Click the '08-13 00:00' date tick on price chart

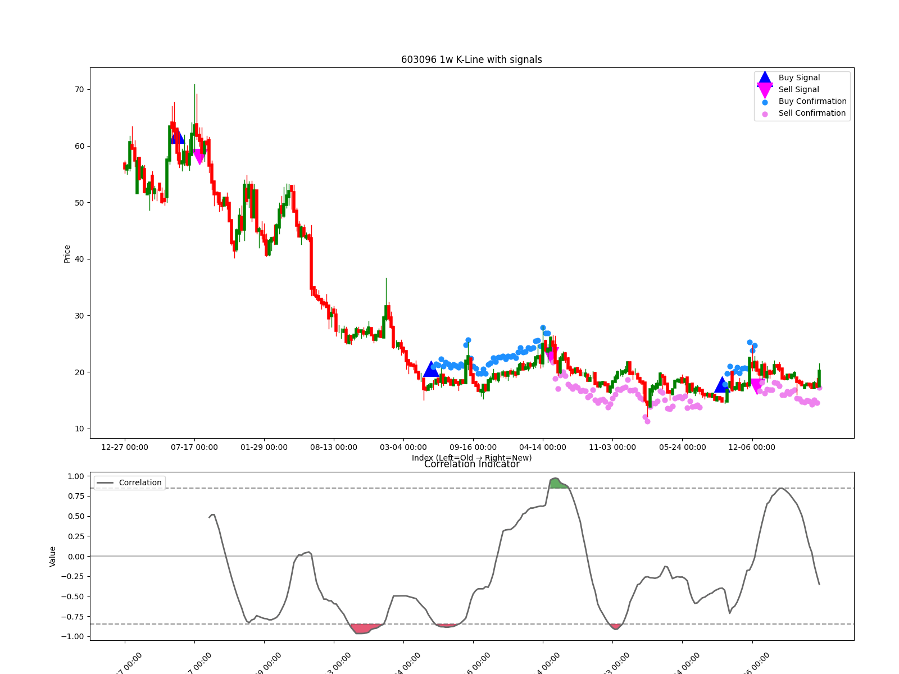(x=334, y=448)
